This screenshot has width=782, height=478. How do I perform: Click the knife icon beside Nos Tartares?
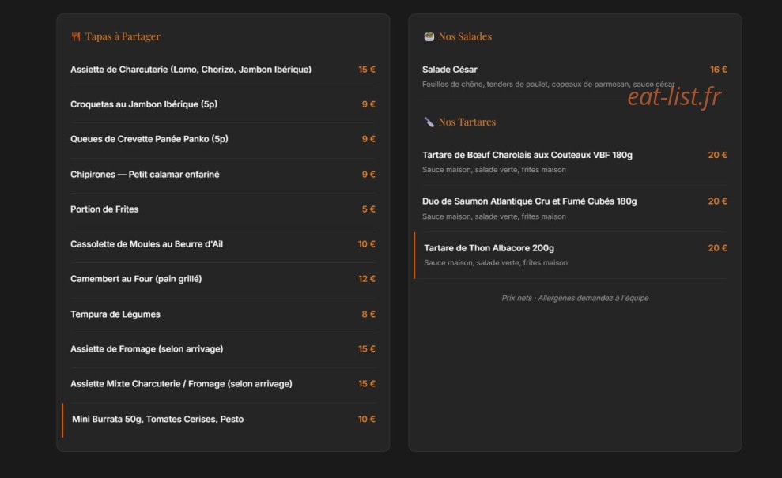[x=429, y=122]
